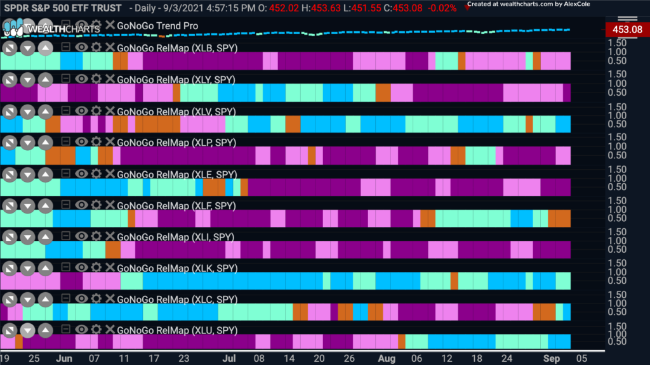Move the XLY RelMap panel up

tap(45, 80)
